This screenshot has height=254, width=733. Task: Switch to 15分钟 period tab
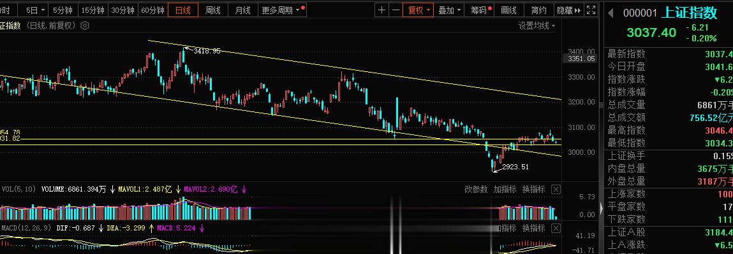(93, 10)
